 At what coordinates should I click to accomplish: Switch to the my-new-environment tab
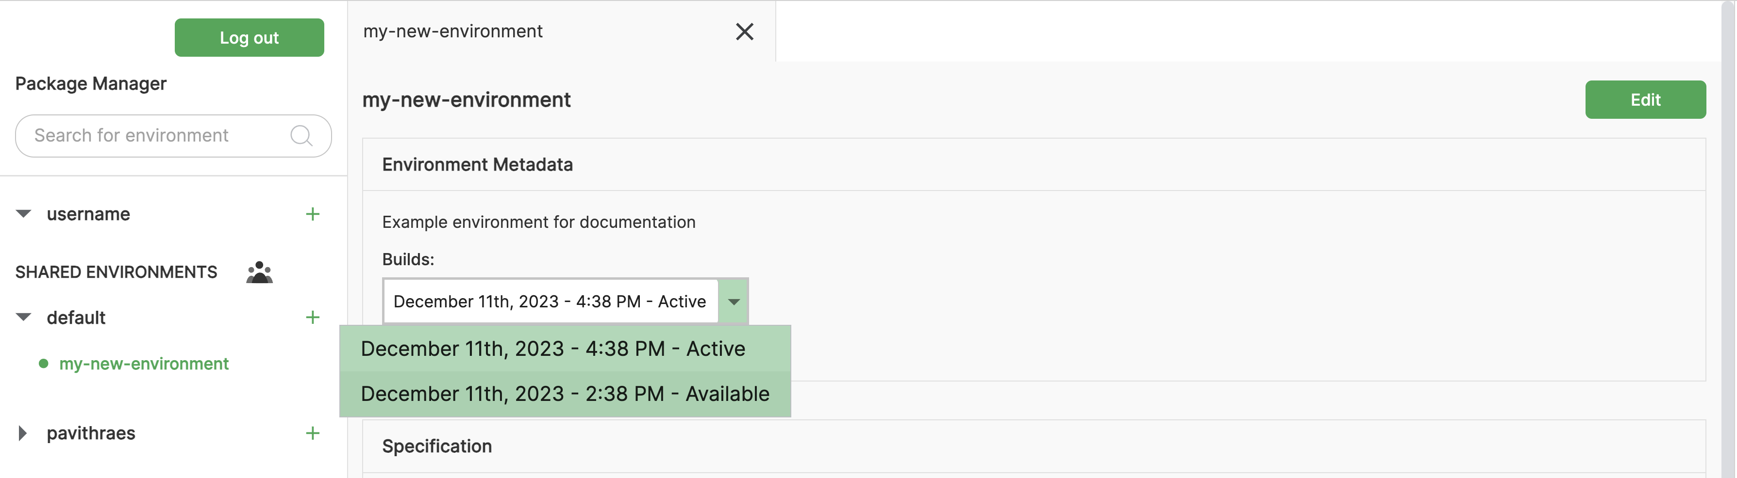point(452,32)
